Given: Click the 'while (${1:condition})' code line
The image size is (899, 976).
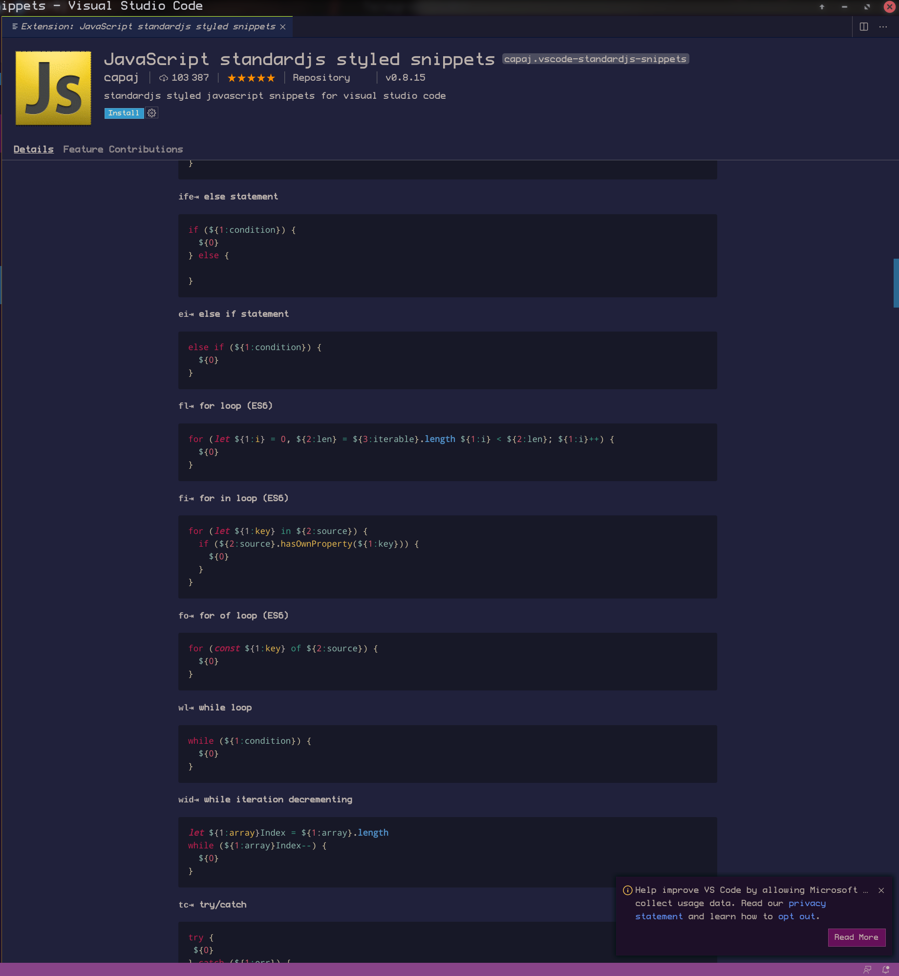Looking at the screenshot, I should pos(250,741).
